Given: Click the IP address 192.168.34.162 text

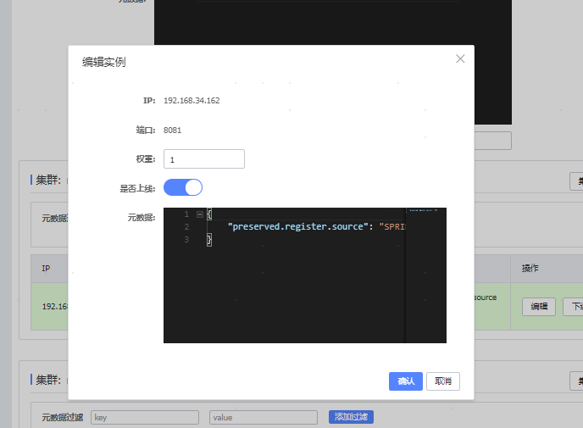Looking at the screenshot, I should (x=192, y=101).
